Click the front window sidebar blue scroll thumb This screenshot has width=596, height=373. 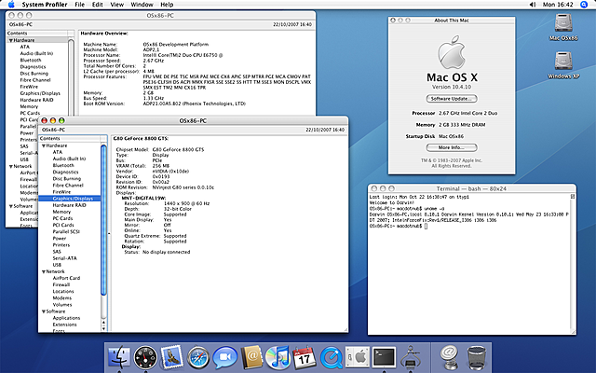point(103,220)
